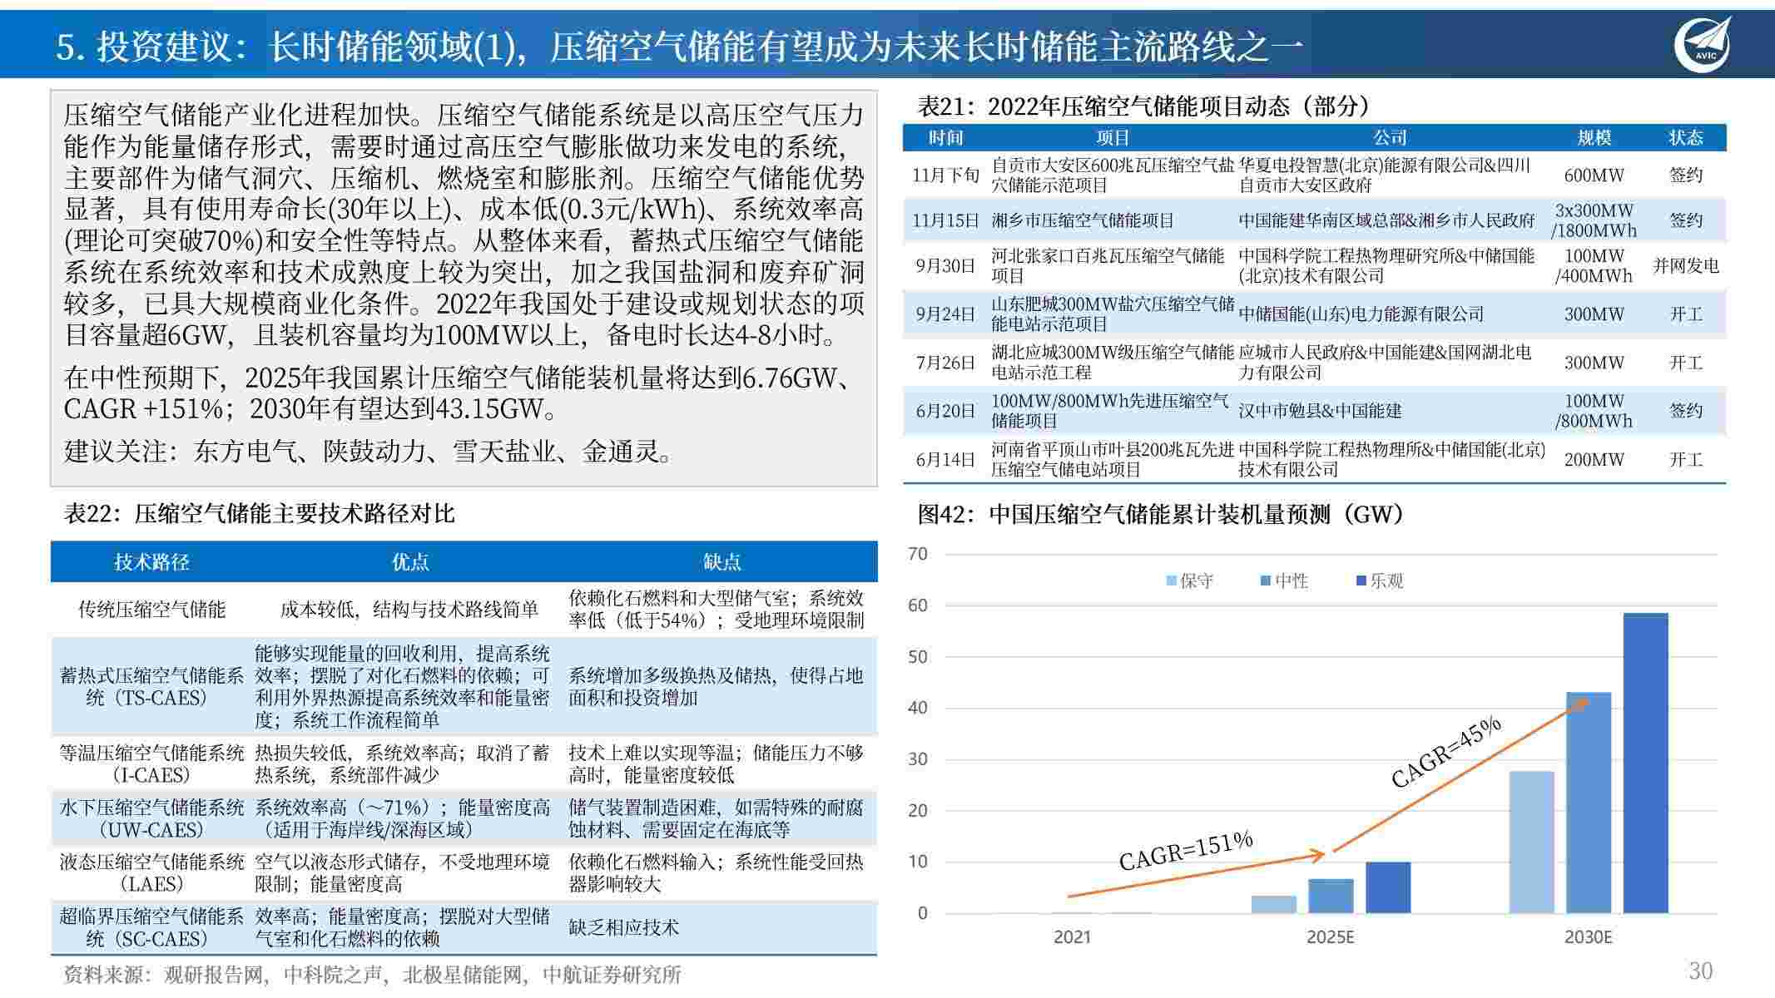1775x998 pixels.
Task: Click the project cell 湘乡市压缩空气储能项目
Action: point(1083,220)
